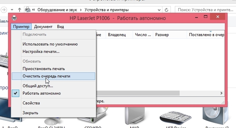Minimize the HP LaserJet window

pyautogui.click(x=197, y=17)
